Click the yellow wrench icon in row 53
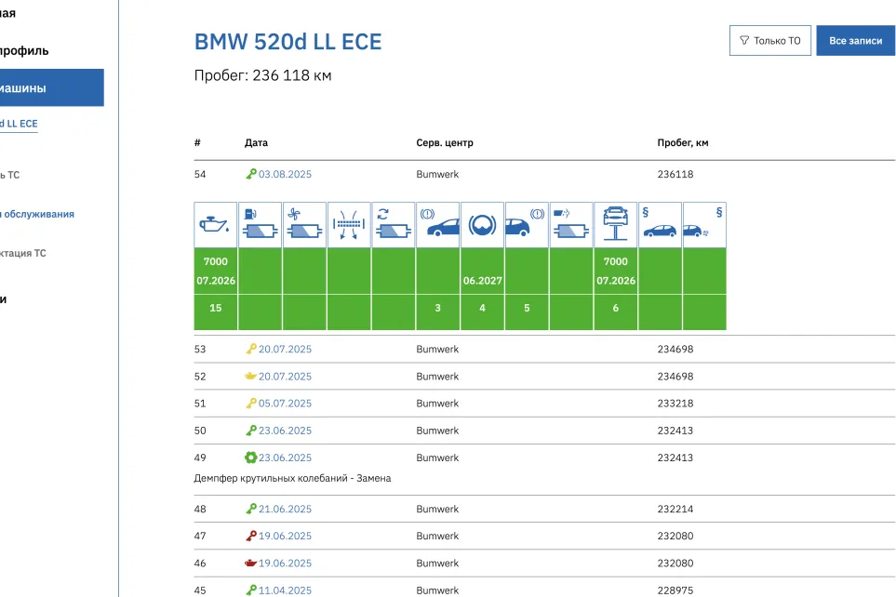The height and width of the screenshot is (597, 896). click(x=251, y=349)
